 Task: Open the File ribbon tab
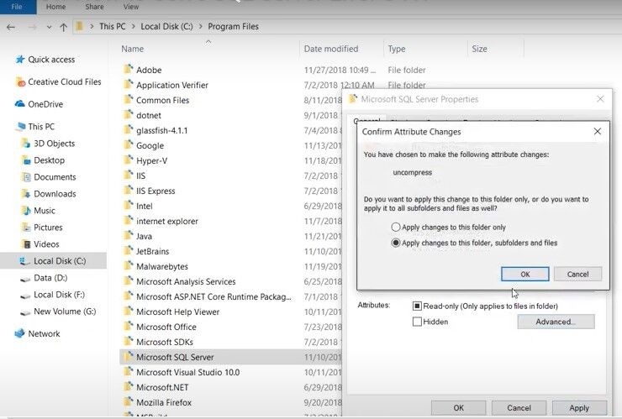[17, 7]
